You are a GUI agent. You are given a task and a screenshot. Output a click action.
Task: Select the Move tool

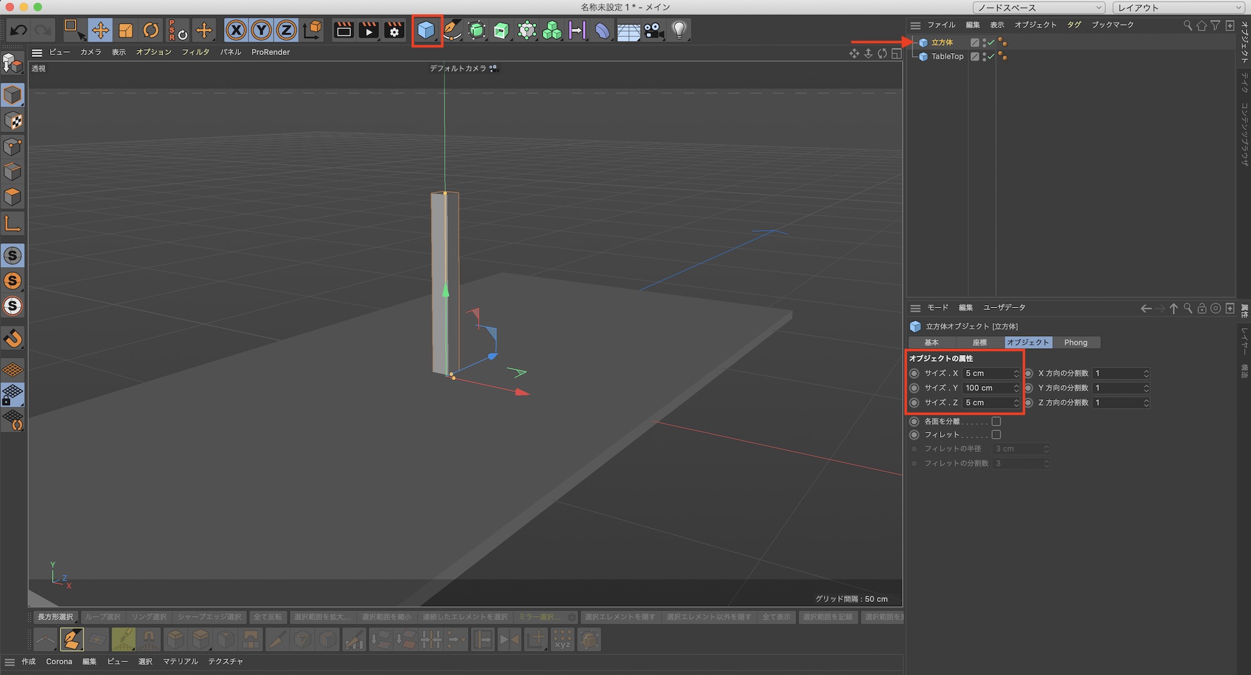(100, 30)
